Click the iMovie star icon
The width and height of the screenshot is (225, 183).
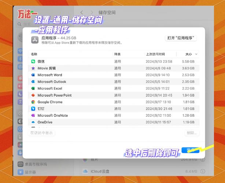(x=33, y=68)
